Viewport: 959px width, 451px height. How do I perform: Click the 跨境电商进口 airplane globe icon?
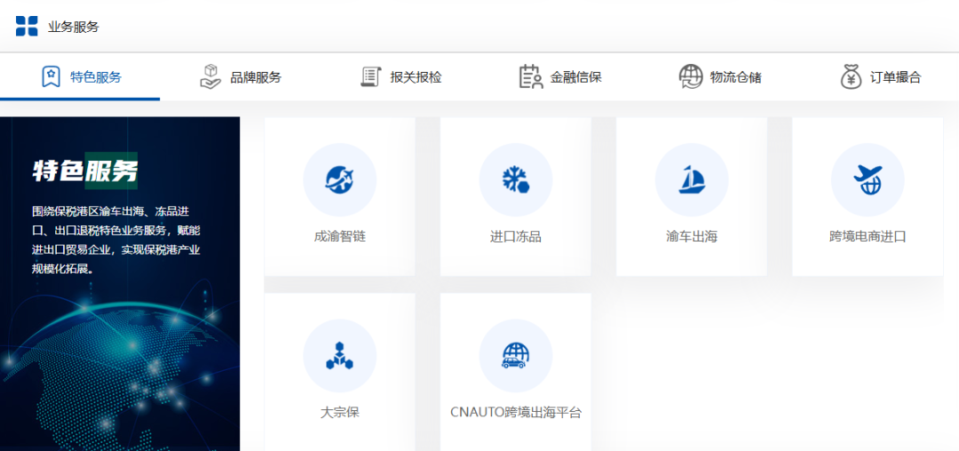click(x=867, y=180)
